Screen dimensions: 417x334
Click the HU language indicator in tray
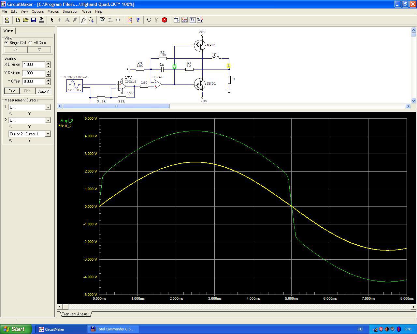360,329
